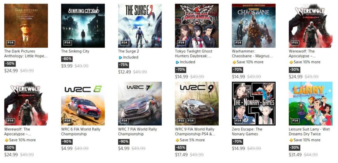Open Zero Escape: The Nonary Games cover
338x163 pixels.
point(254,104)
